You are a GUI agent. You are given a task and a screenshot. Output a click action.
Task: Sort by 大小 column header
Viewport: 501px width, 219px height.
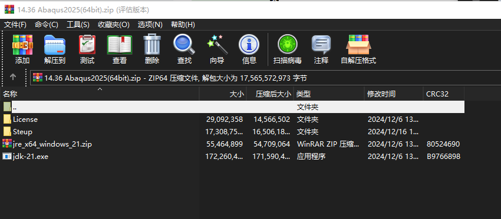coord(223,94)
